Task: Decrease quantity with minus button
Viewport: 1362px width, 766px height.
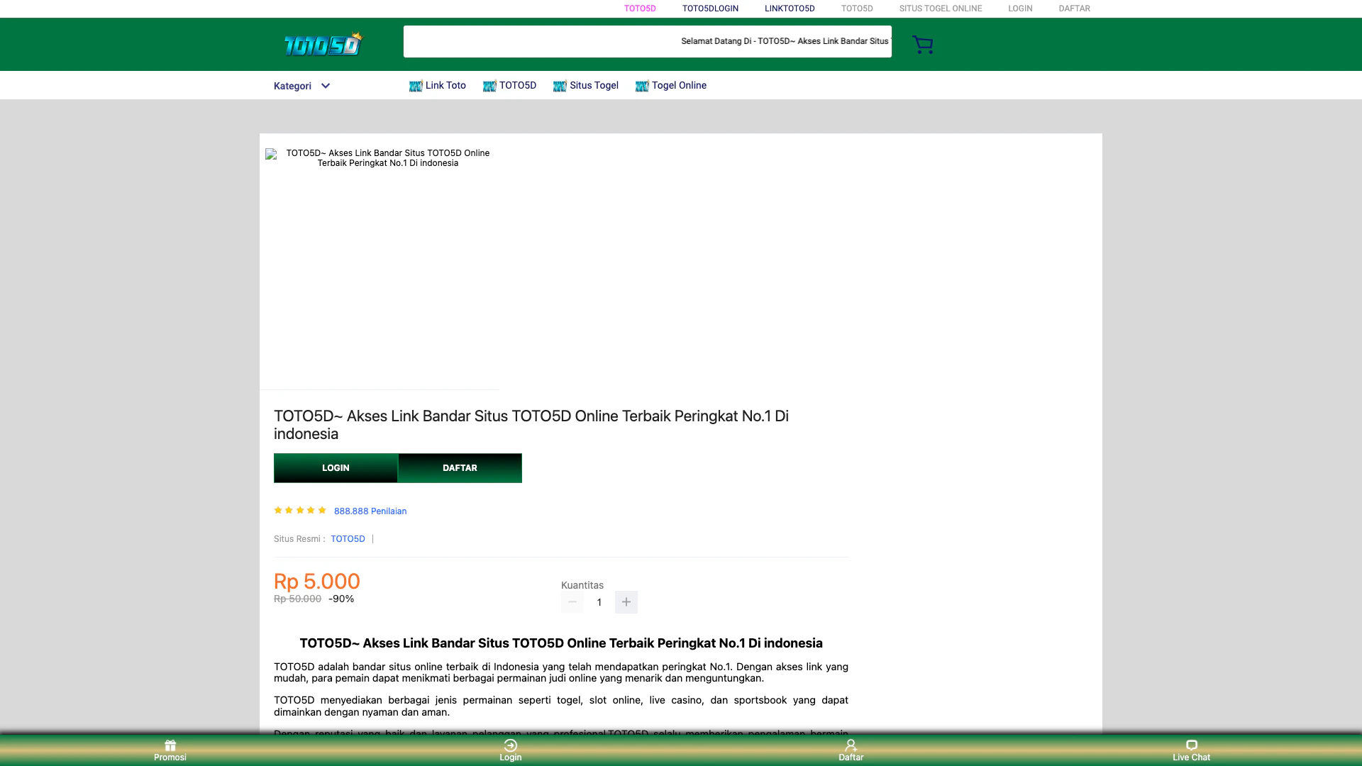Action: (572, 602)
